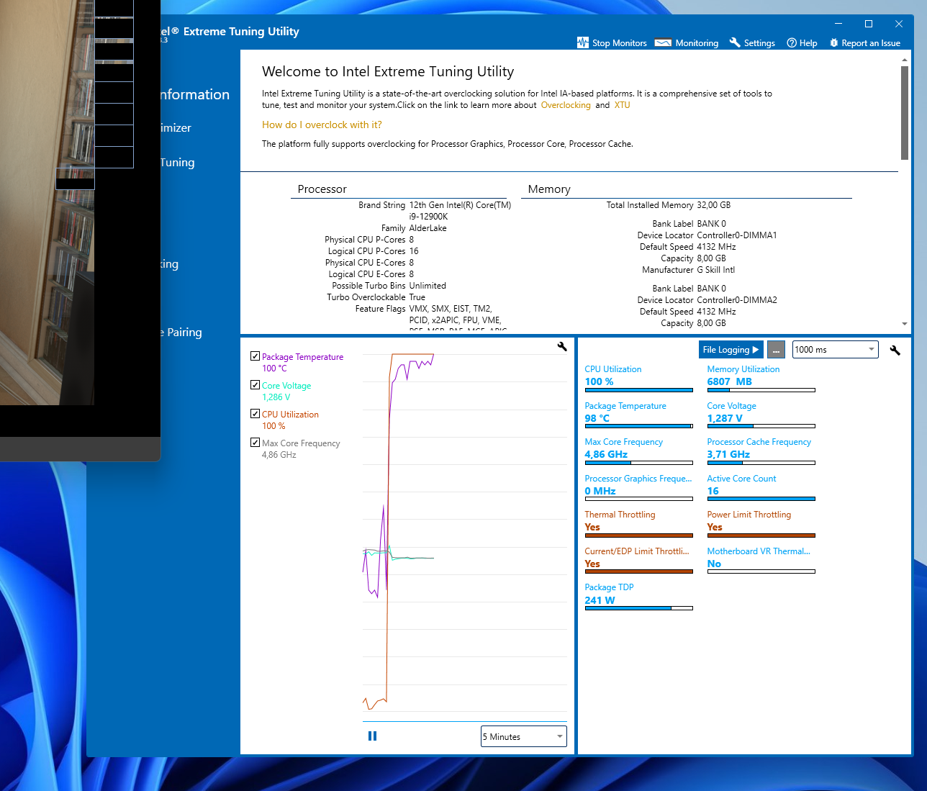This screenshot has height=791, width=927.
Task: Click the ellipsis button next to File Logging
Action: tap(776, 350)
